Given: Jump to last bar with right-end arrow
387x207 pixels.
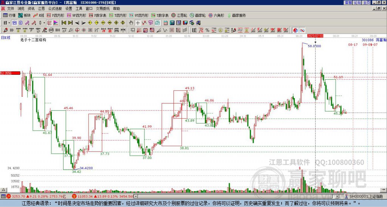Looking at the screenshot, I should click(x=70, y=23).
